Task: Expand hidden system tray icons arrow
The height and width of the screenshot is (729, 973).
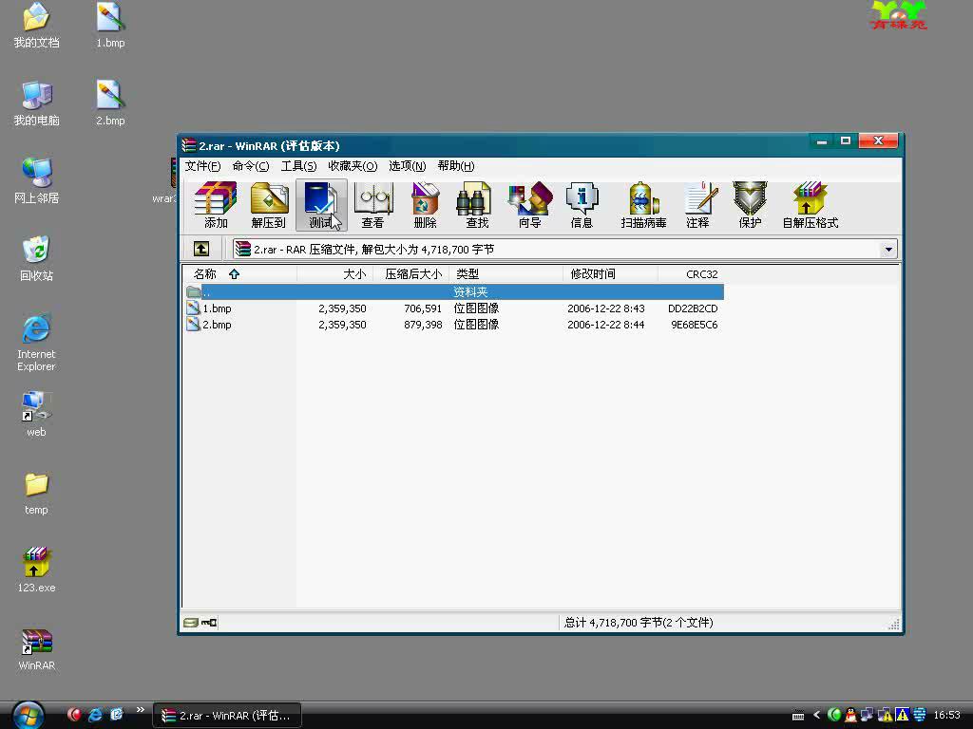Action: 816,715
